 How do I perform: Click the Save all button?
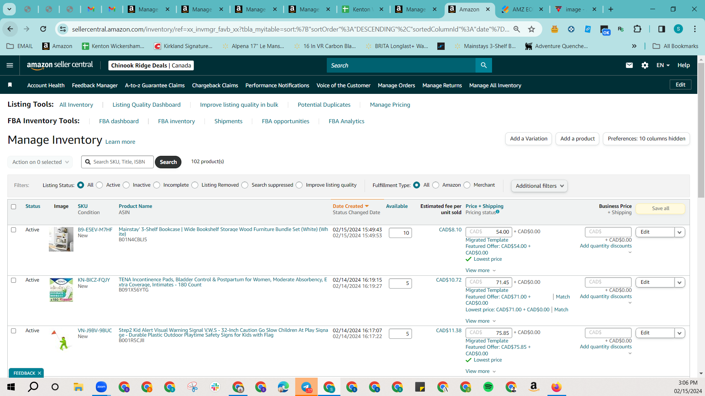pos(660,209)
